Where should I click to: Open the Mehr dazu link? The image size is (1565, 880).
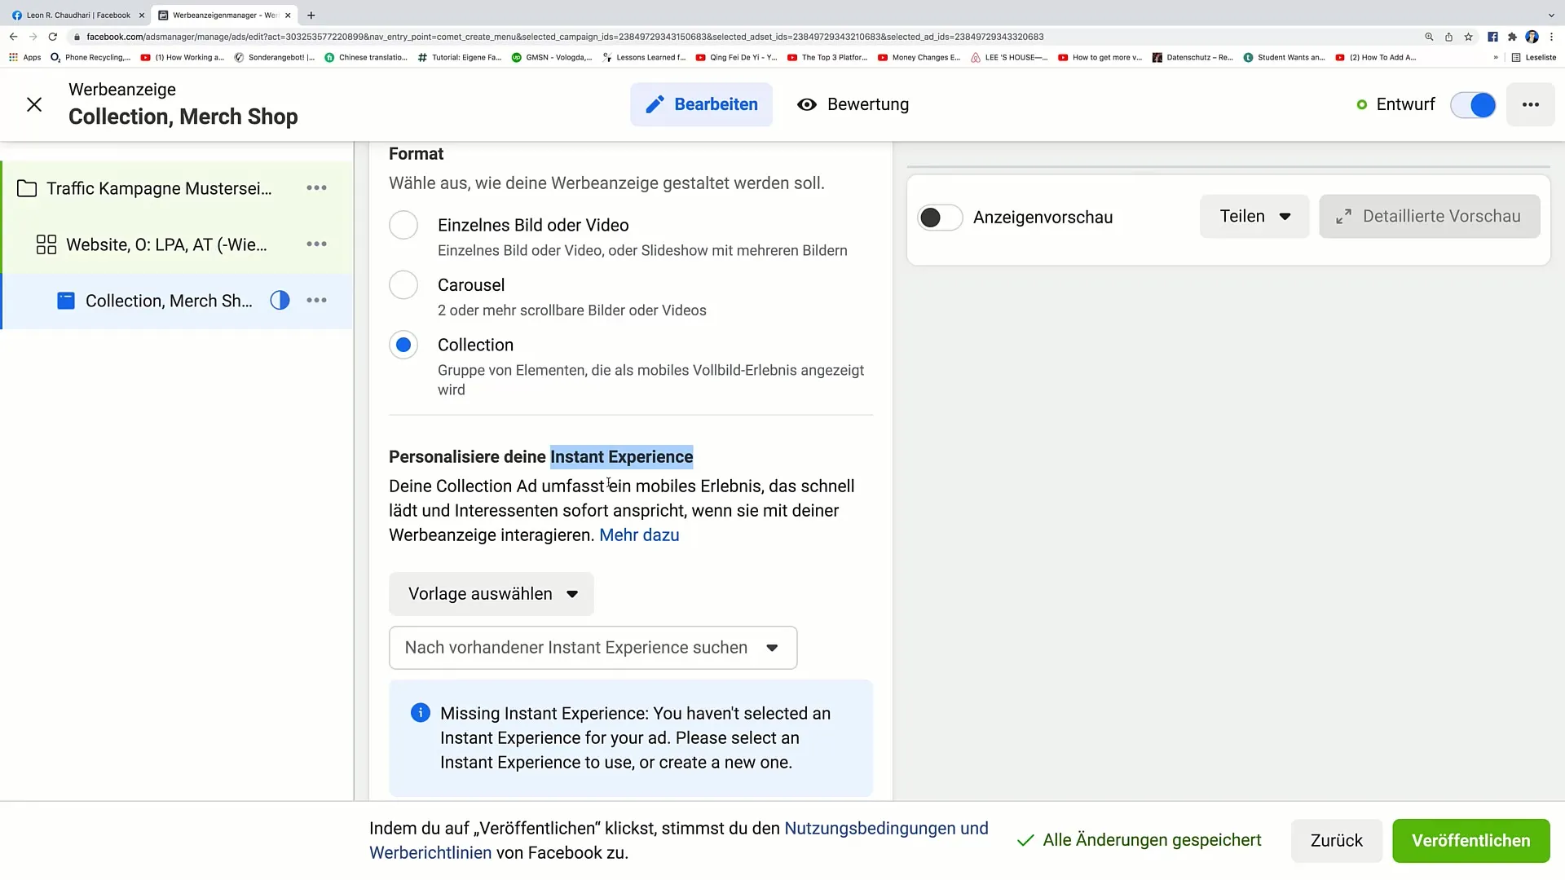tap(639, 535)
